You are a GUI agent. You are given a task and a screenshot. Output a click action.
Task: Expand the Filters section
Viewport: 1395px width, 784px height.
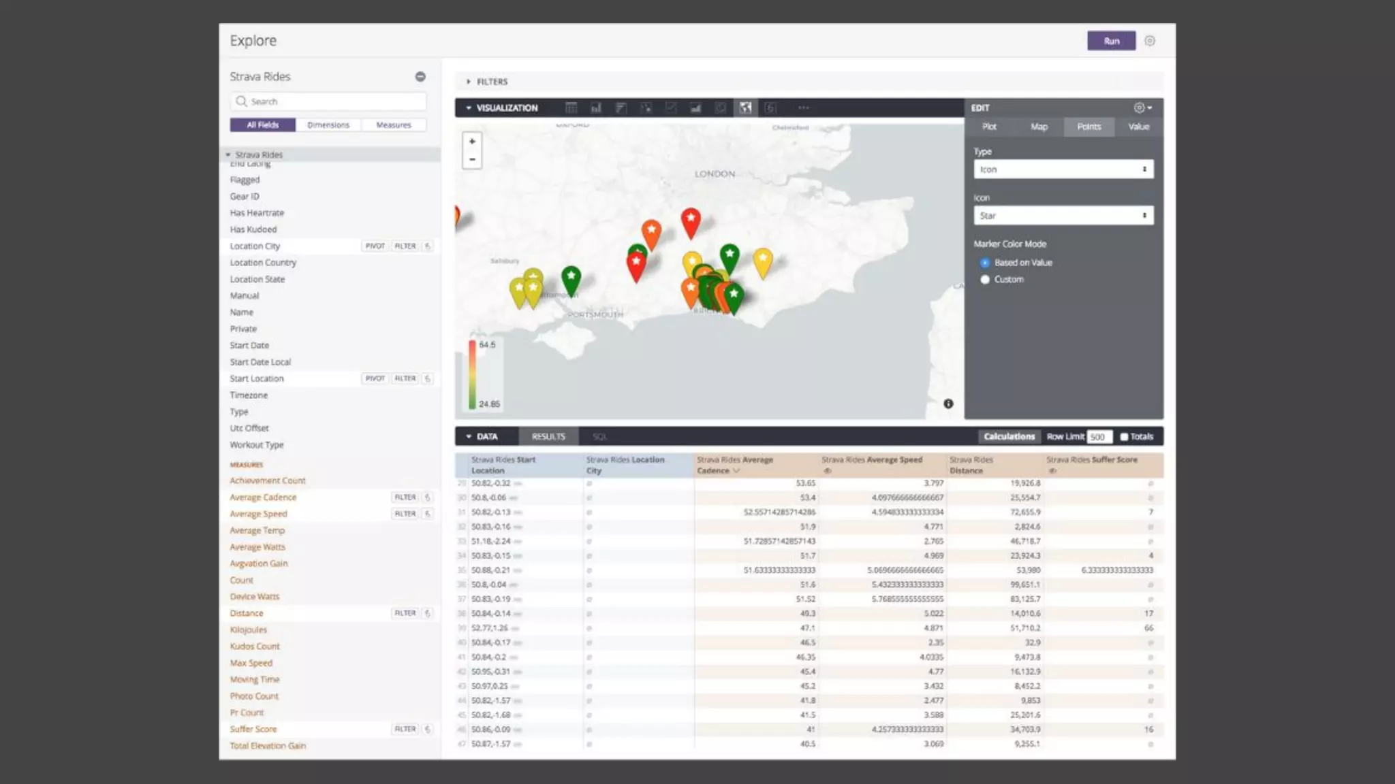pyautogui.click(x=487, y=82)
